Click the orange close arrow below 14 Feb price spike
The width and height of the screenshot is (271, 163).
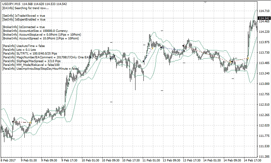tap(248, 58)
